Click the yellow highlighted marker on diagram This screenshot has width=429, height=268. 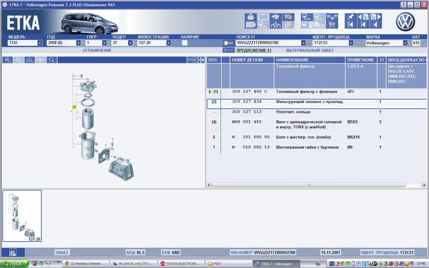click(x=74, y=107)
